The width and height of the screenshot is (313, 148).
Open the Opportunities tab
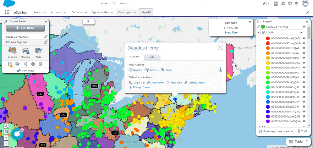pyautogui.click(x=102, y=12)
